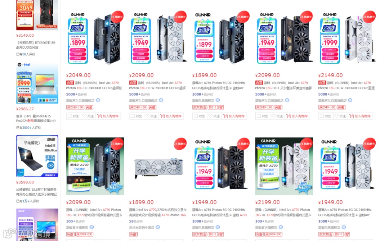The width and height of the screenshot is (389, 241).
Task: Click chat icon beside 世纪丰数码专营店 store
Action: 158,227
